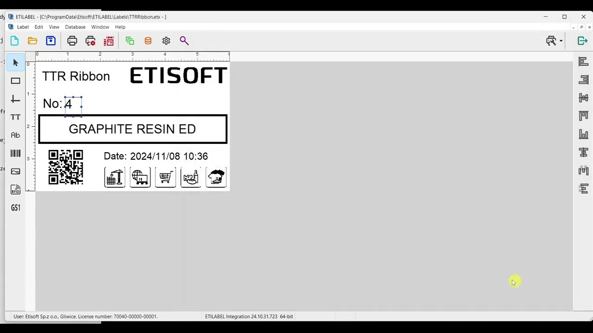Open the Help menu
Viewport: 593px width, 333px height.
coord(120,27)
